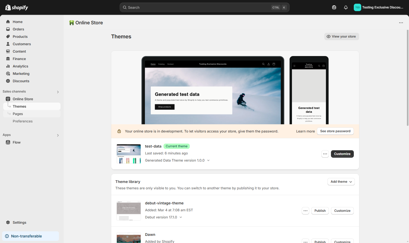Click the TED store avatar

coord(358,7)
